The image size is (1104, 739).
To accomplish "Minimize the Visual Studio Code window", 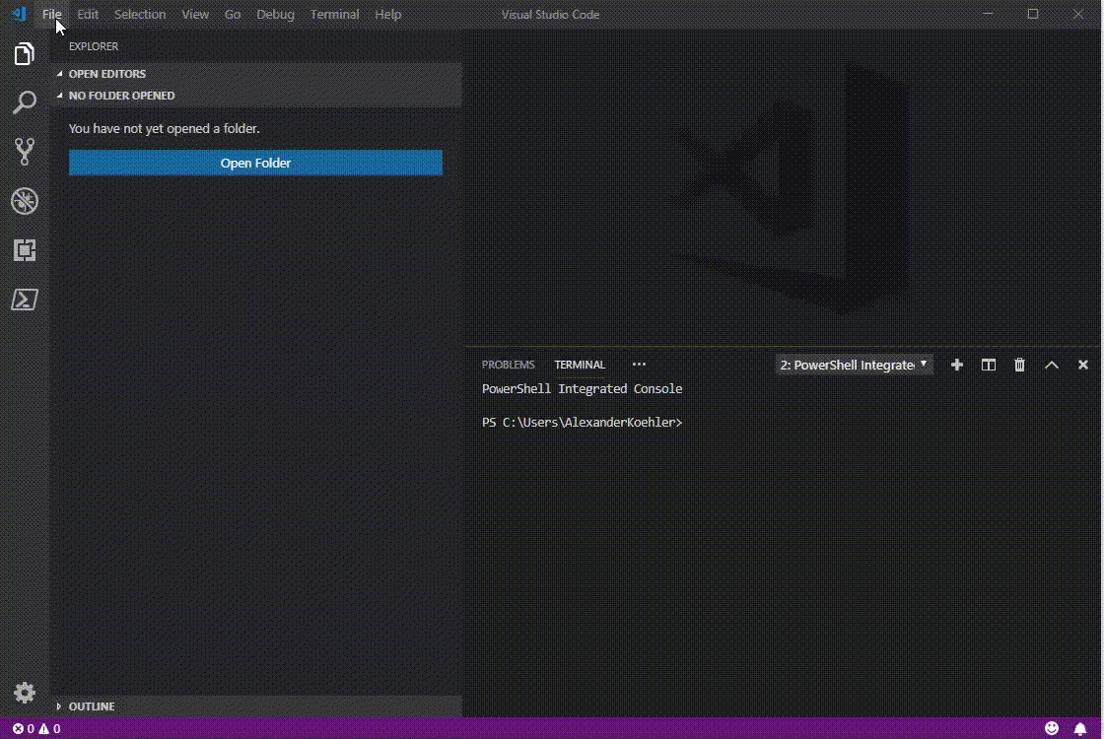I will click(988, 14).
